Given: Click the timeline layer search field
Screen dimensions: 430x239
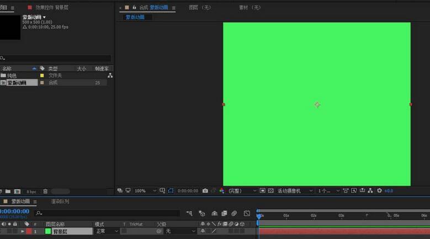Looking at the screenshot, I should [108, 213].
